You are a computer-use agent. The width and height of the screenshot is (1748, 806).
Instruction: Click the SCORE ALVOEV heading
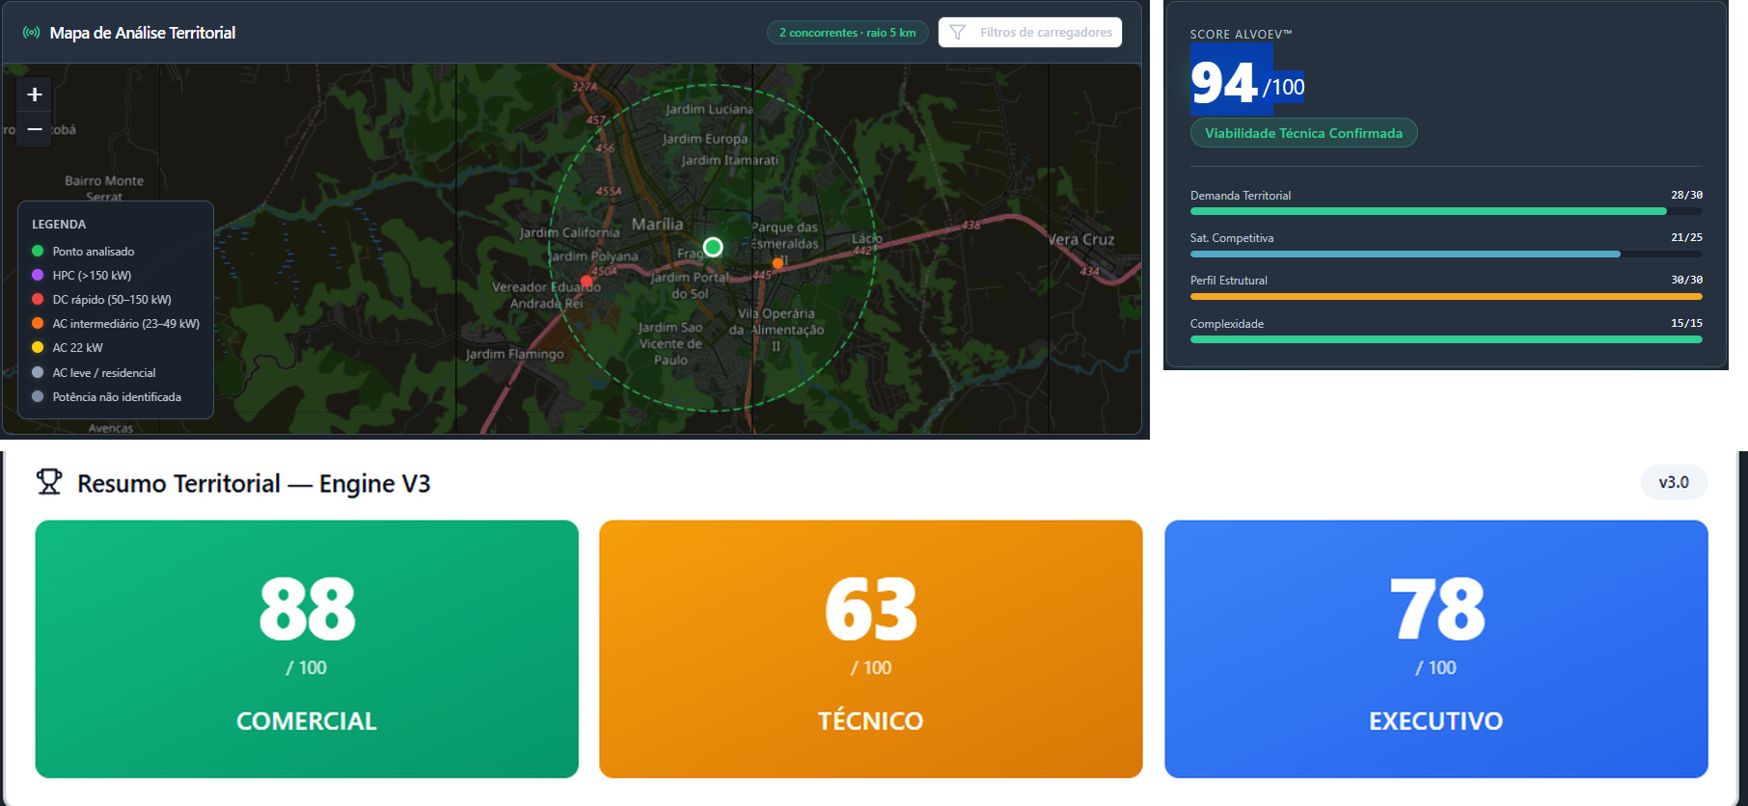(x=1241, y=34)
